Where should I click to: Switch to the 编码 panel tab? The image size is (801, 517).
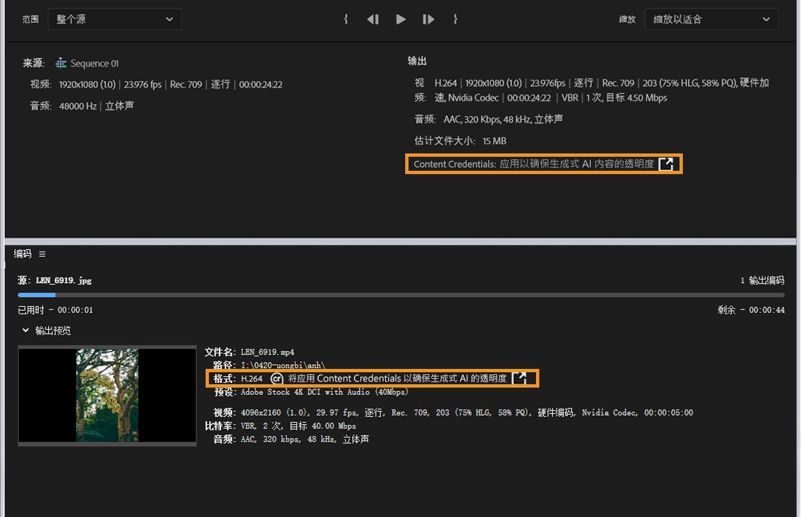[21, 253]
